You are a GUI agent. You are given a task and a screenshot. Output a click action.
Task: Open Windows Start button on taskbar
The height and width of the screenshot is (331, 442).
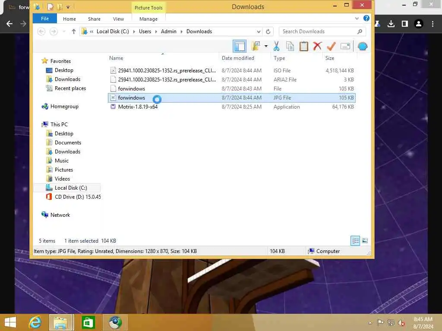pos(10,322)
